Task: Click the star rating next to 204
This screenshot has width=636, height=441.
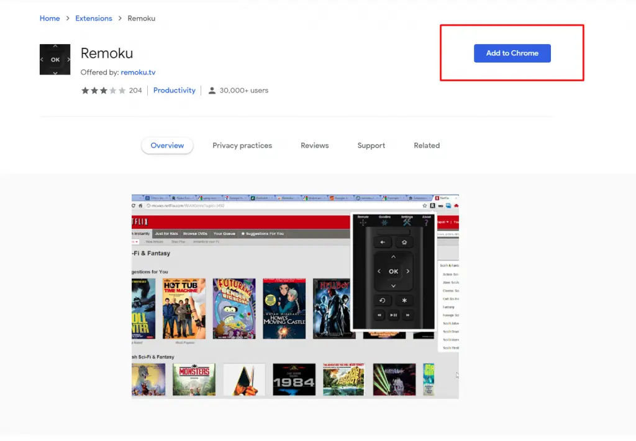Action: pos(104,91)
